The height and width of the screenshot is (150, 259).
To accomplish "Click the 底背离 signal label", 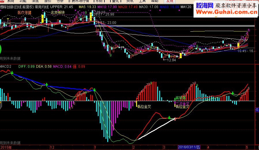I will coord(181,98).
